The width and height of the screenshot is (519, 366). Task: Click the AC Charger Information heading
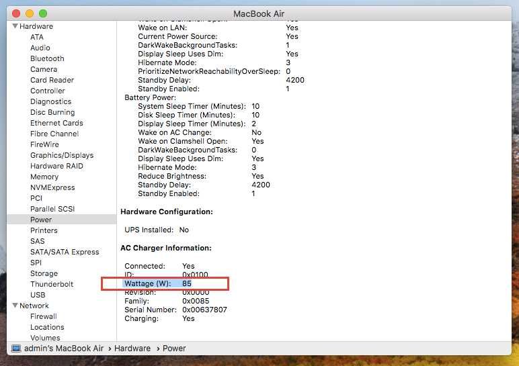(x=166, y=248)
